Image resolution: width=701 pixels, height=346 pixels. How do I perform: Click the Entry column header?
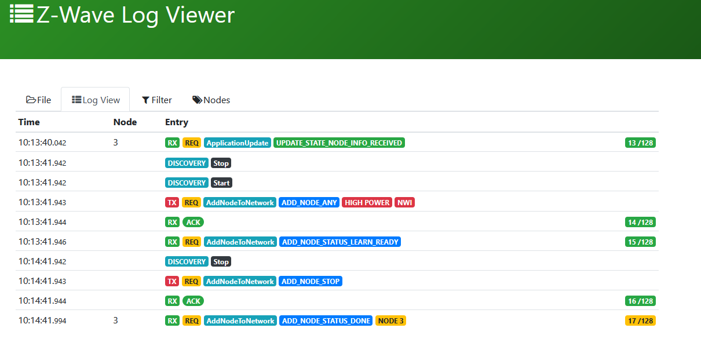177,122
